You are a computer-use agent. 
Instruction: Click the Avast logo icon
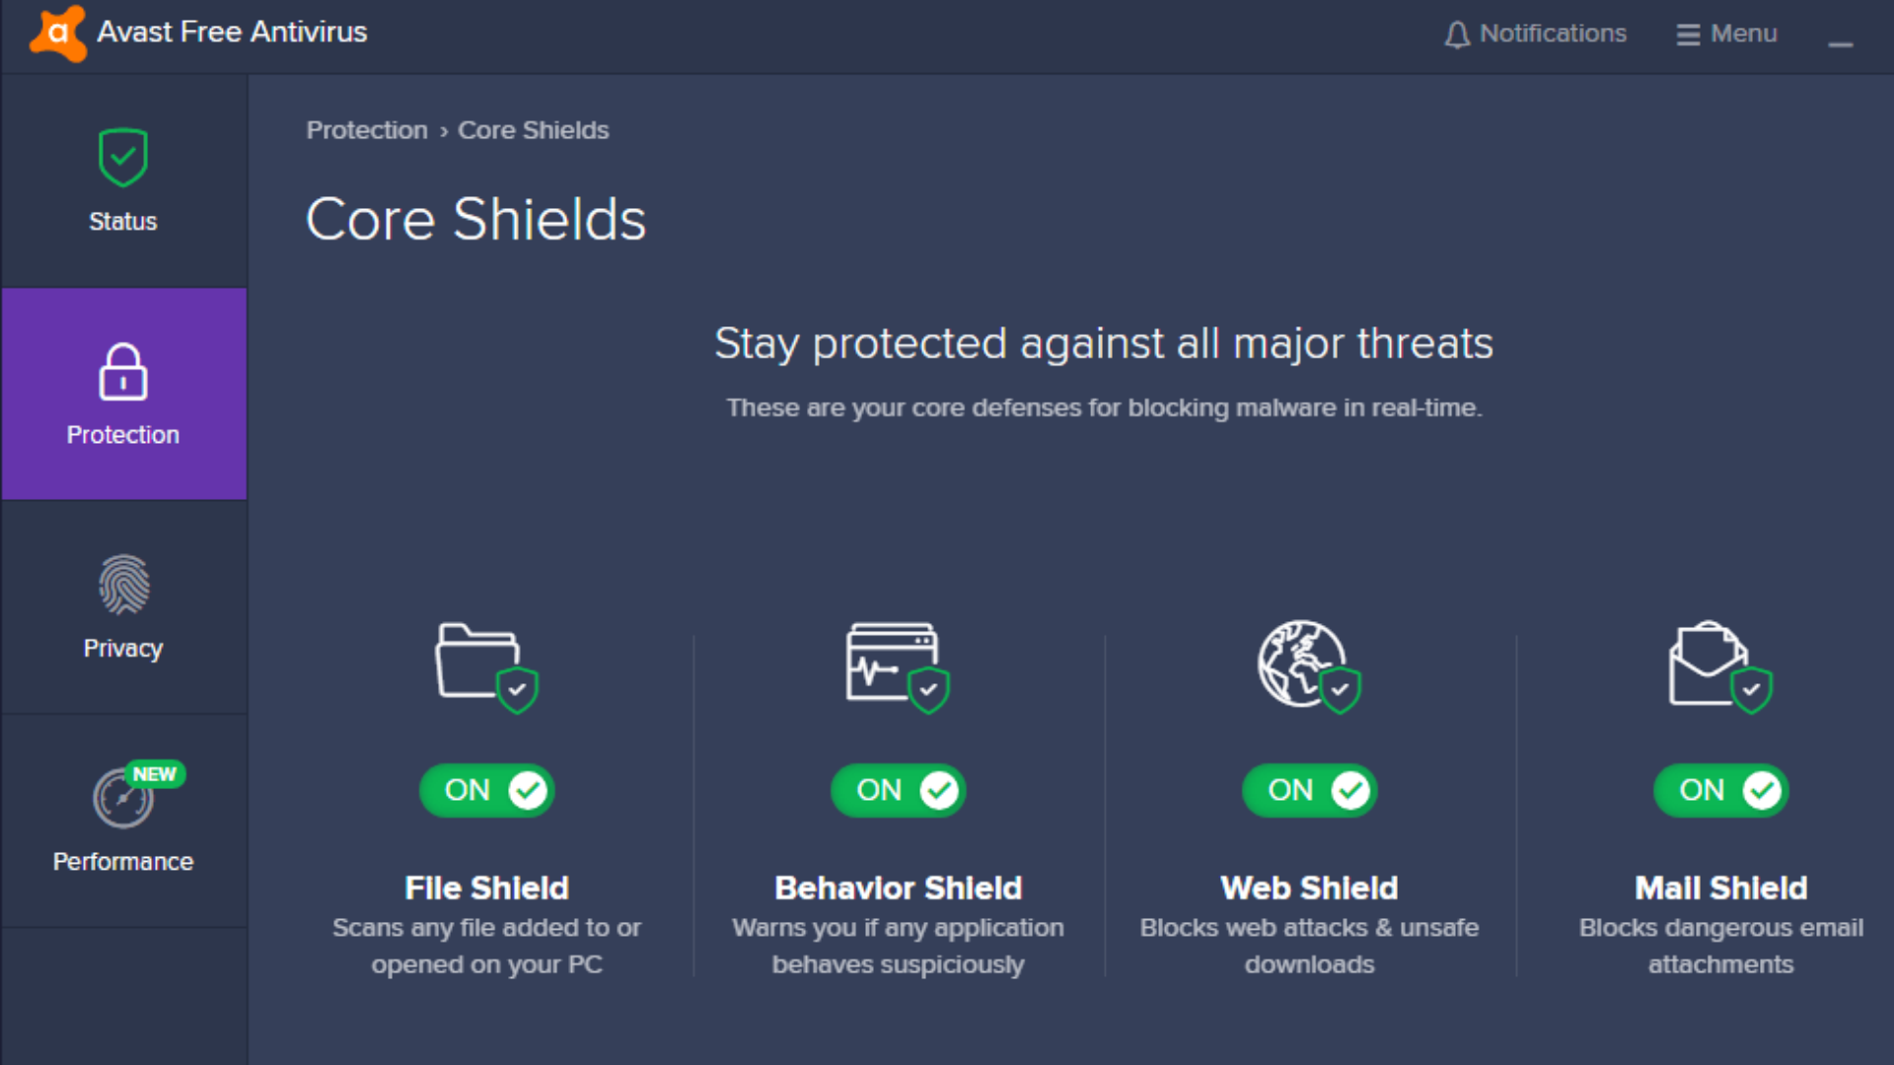click(x=56, y=33)
